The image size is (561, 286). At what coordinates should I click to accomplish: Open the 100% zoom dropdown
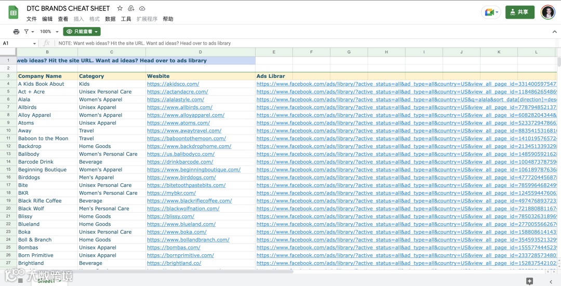(x=49, y=32)
